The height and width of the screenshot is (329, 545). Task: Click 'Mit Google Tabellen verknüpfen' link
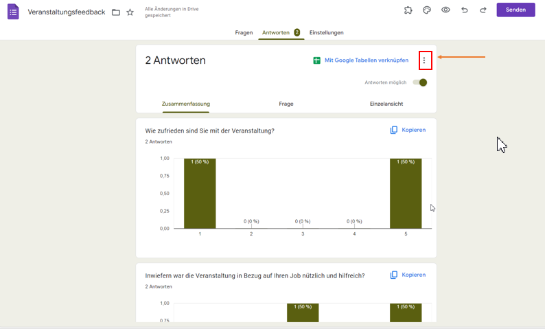point(367,60)
